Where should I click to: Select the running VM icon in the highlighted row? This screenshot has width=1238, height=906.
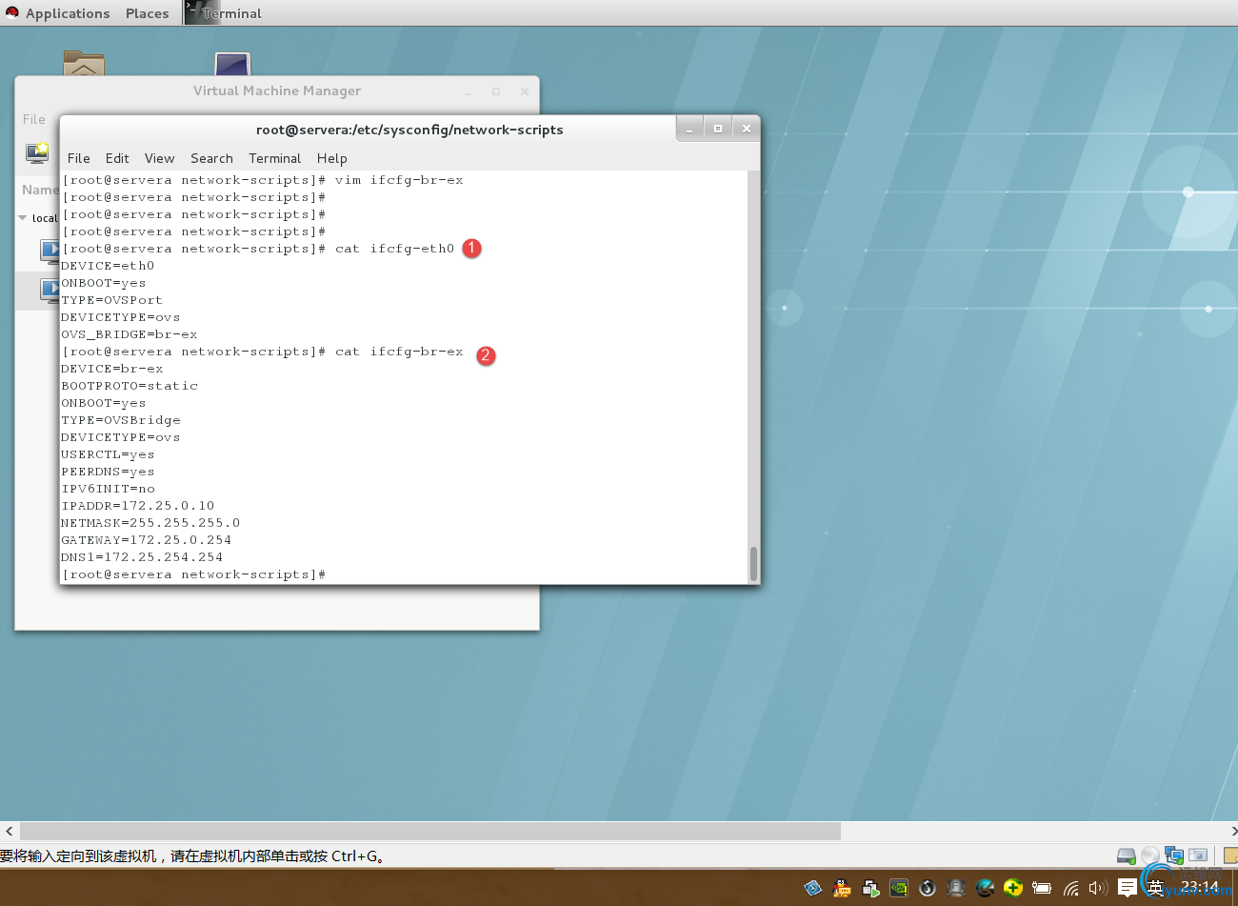tap(50, 289)
